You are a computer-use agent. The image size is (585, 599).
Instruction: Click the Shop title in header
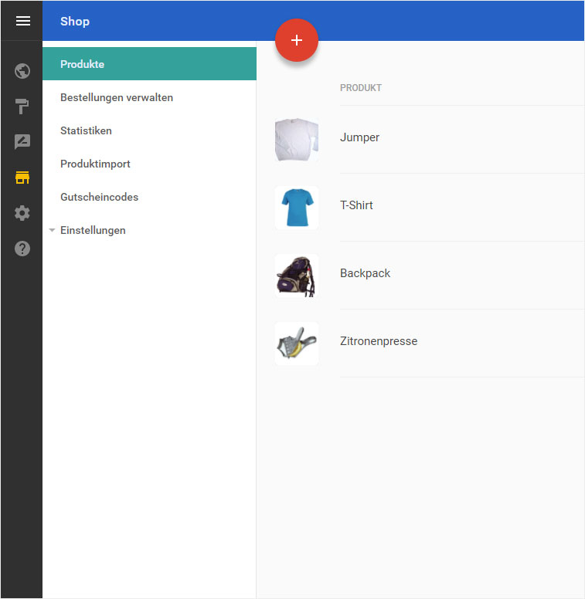pyautogui.click(x=75, y=22)
